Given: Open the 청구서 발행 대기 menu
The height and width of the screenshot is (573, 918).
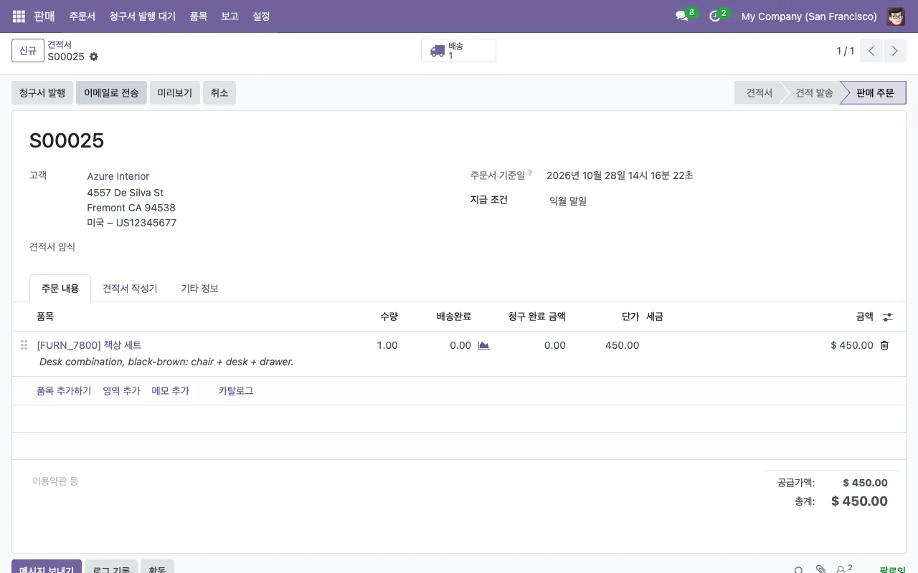Looking at the screenshot, I should point(142,16).
